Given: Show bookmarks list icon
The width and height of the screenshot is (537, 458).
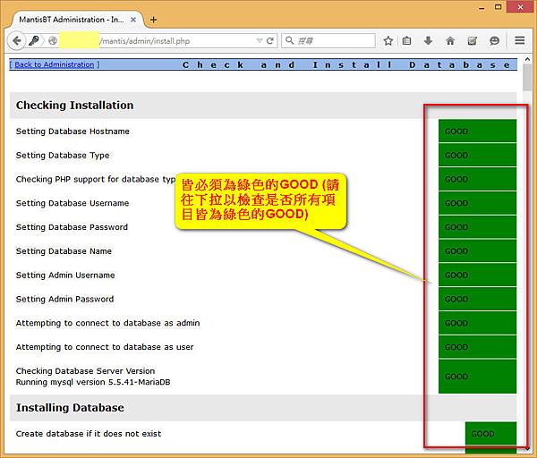Looking at the screenshot, I should tap(407, 41).
